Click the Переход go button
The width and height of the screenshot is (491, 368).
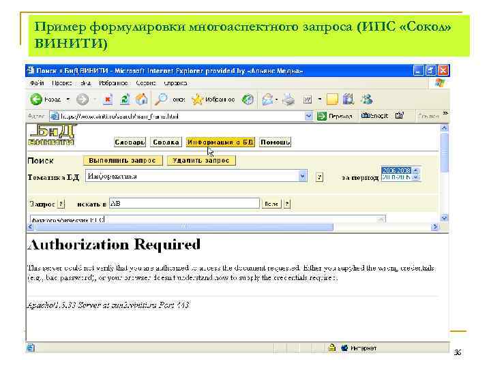335,116
